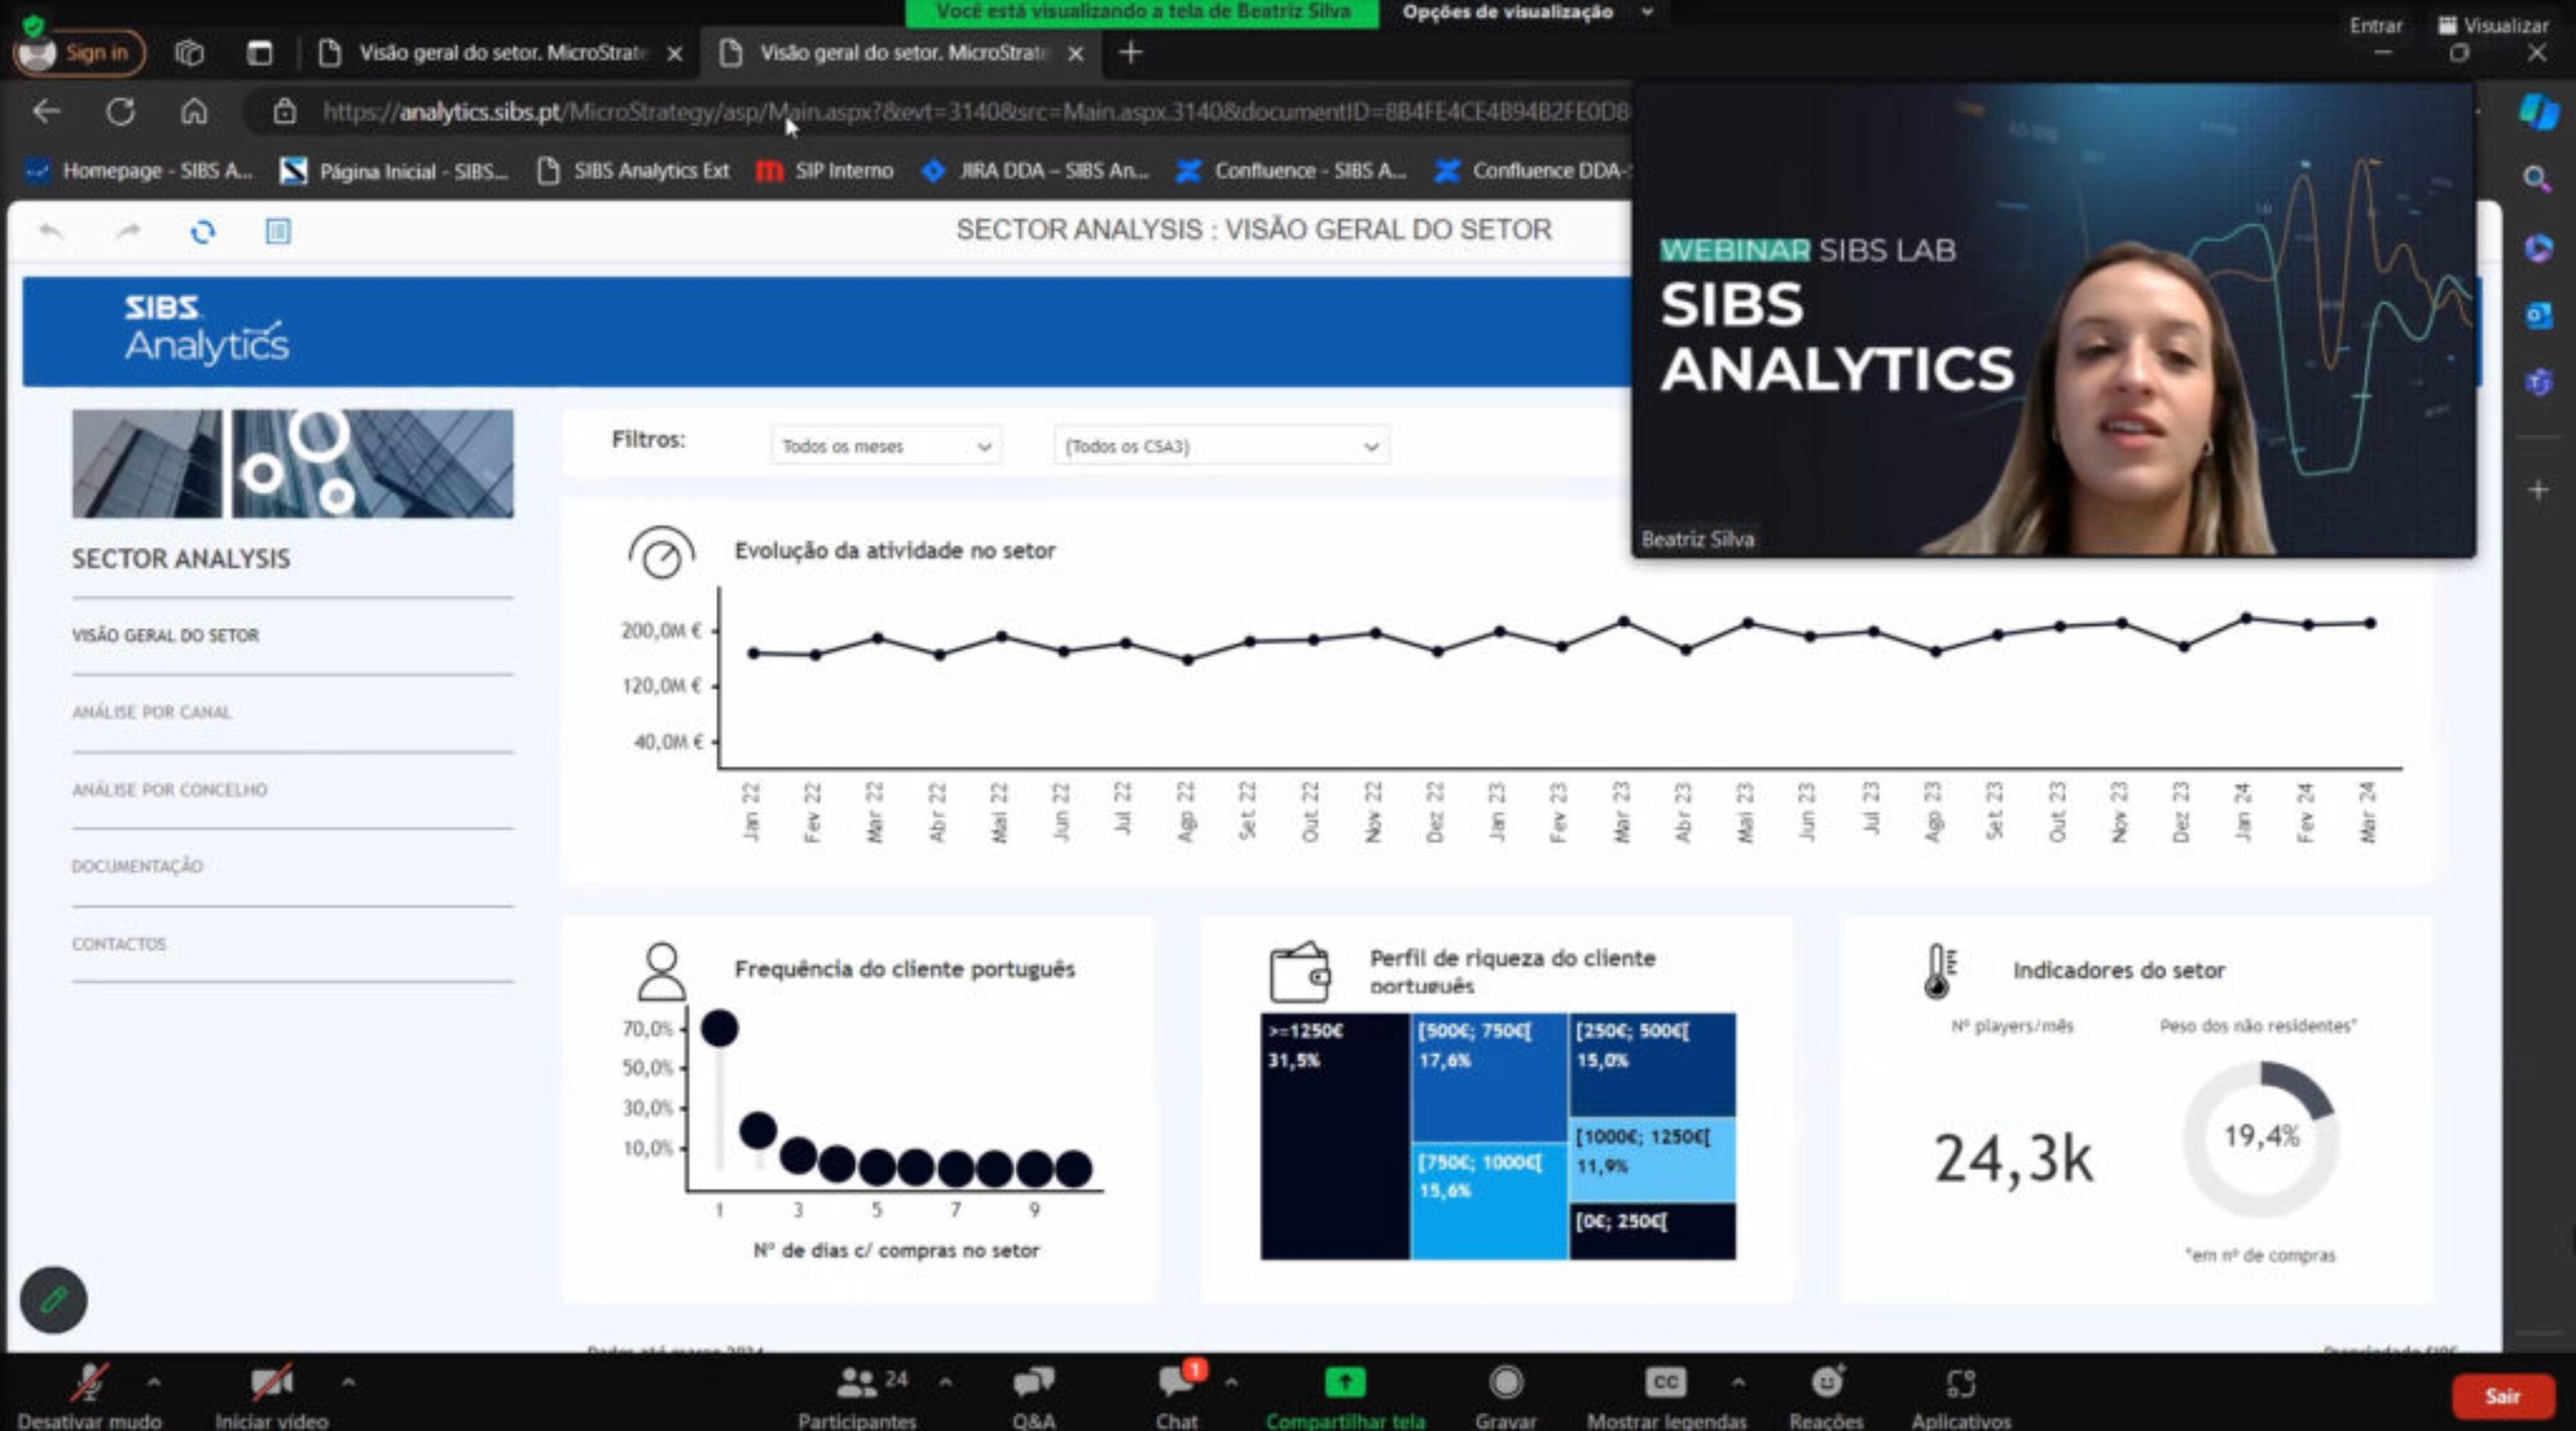
Task: Switch to first Visão geral do setor tab
Action: 500,53
